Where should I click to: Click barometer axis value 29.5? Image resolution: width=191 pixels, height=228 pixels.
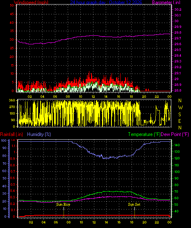(x=177, y=50)
